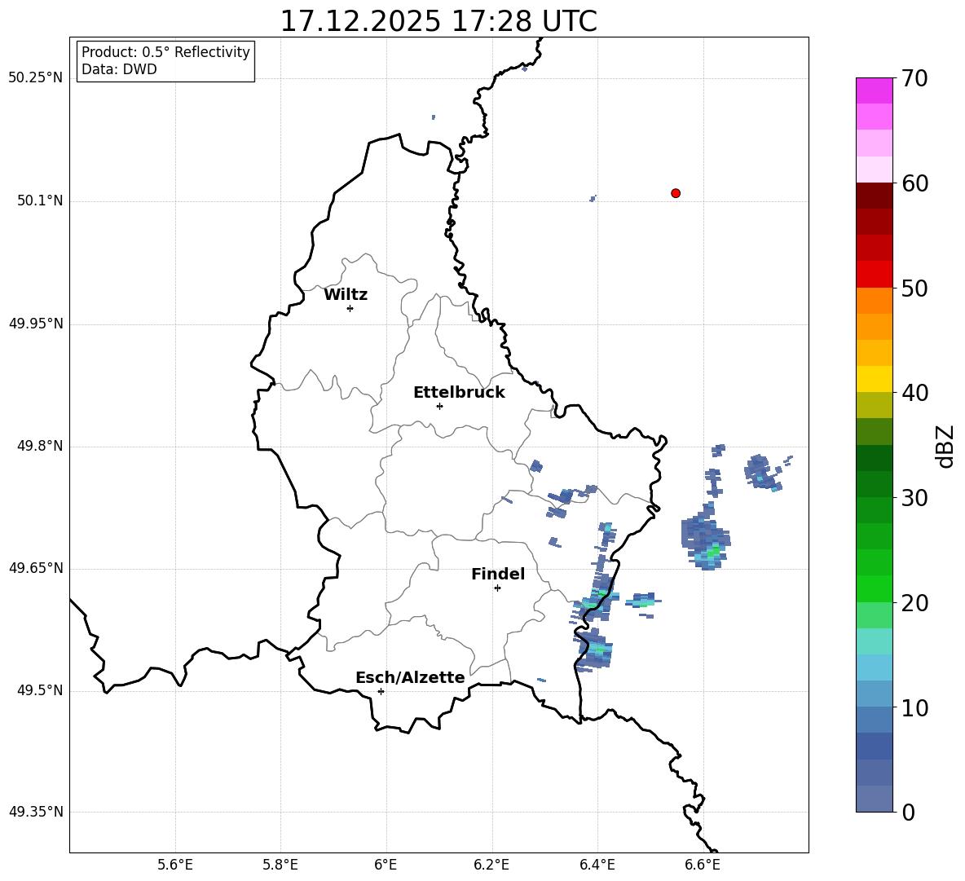The image size is (965, 881).
Task: Click the 5.6°E longitude label
Action: point(175,865)
